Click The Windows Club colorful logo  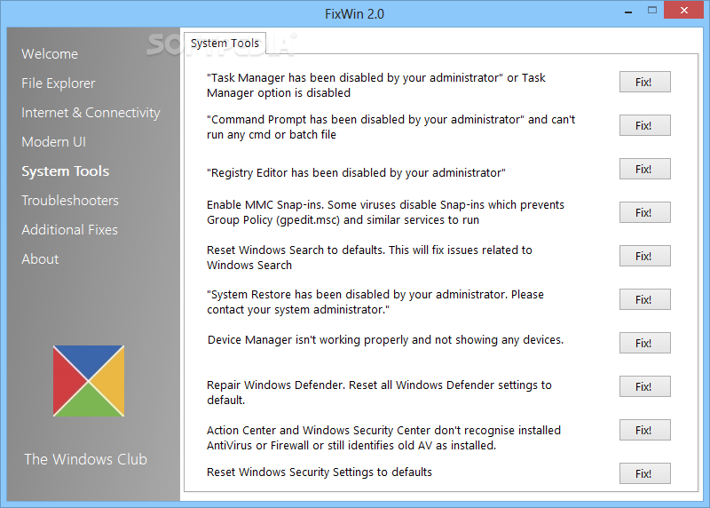89,381
